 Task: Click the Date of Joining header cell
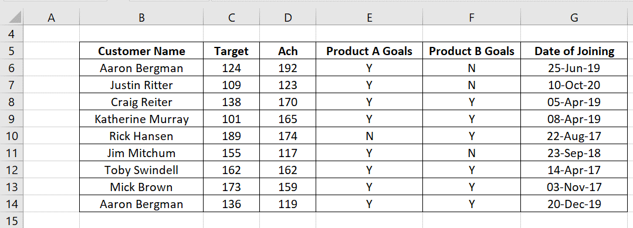point(574,51)
